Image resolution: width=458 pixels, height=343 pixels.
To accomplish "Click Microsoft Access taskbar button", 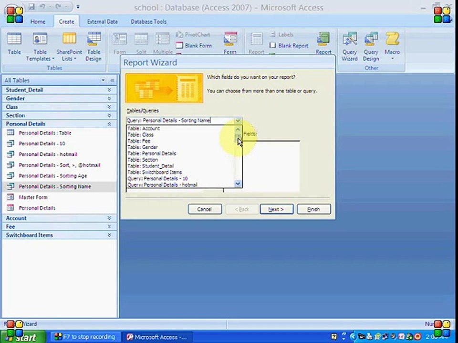I will point(157,337).
